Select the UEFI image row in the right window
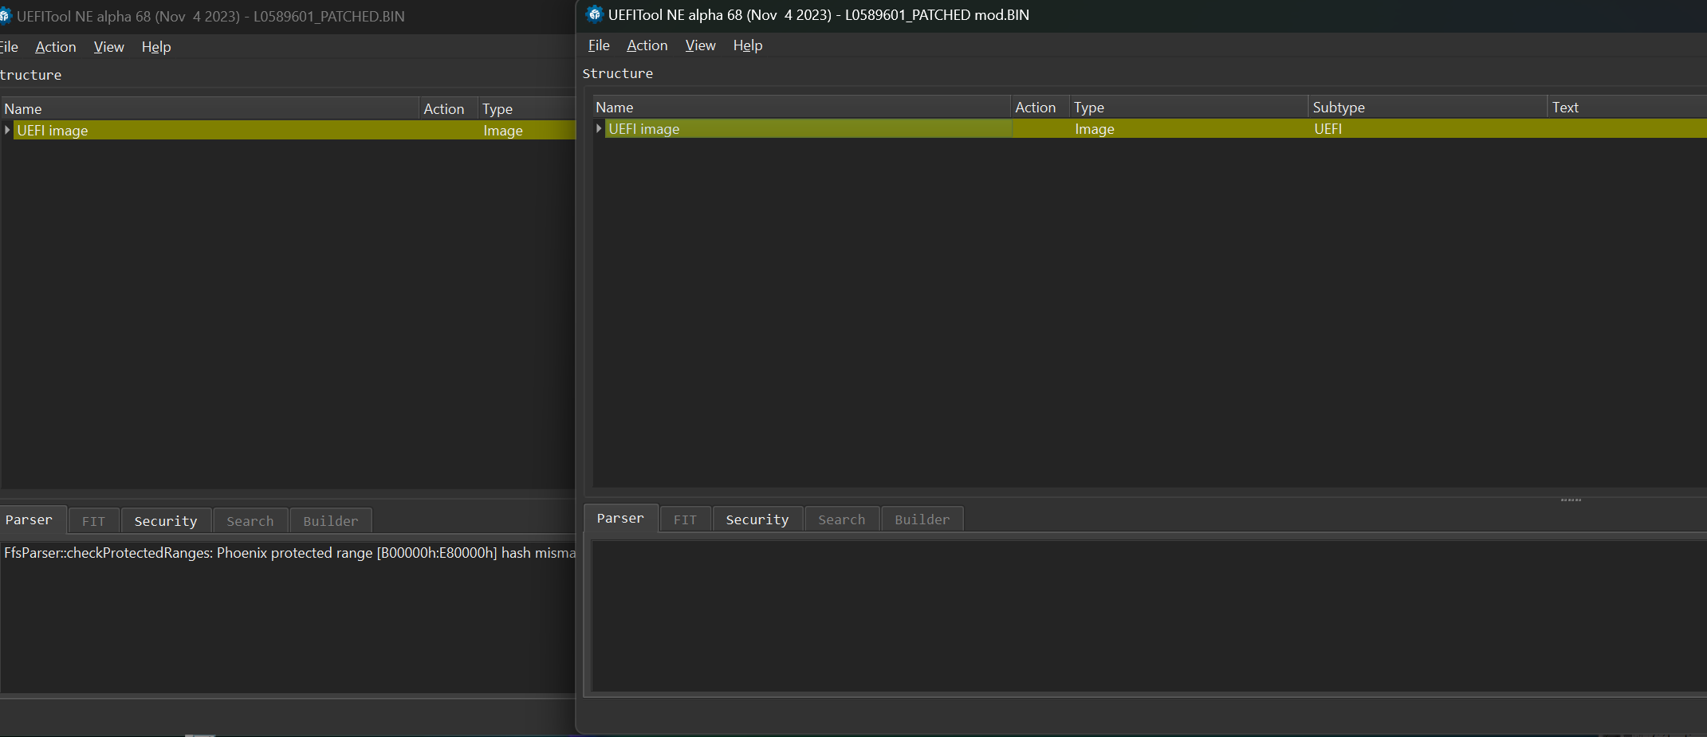1707x737 pixels. coord(797,129)
